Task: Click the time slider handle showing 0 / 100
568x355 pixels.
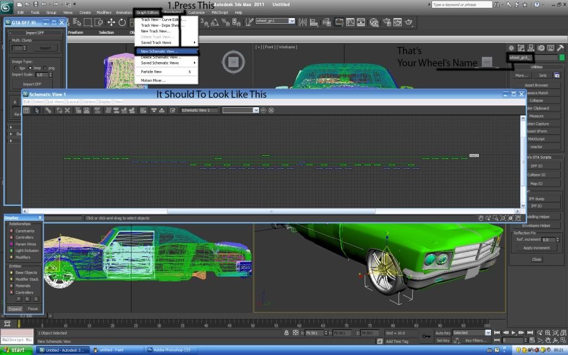Action: point(26,316)
